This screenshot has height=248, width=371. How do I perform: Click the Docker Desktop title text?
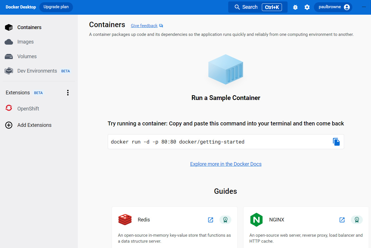point(21,7)
